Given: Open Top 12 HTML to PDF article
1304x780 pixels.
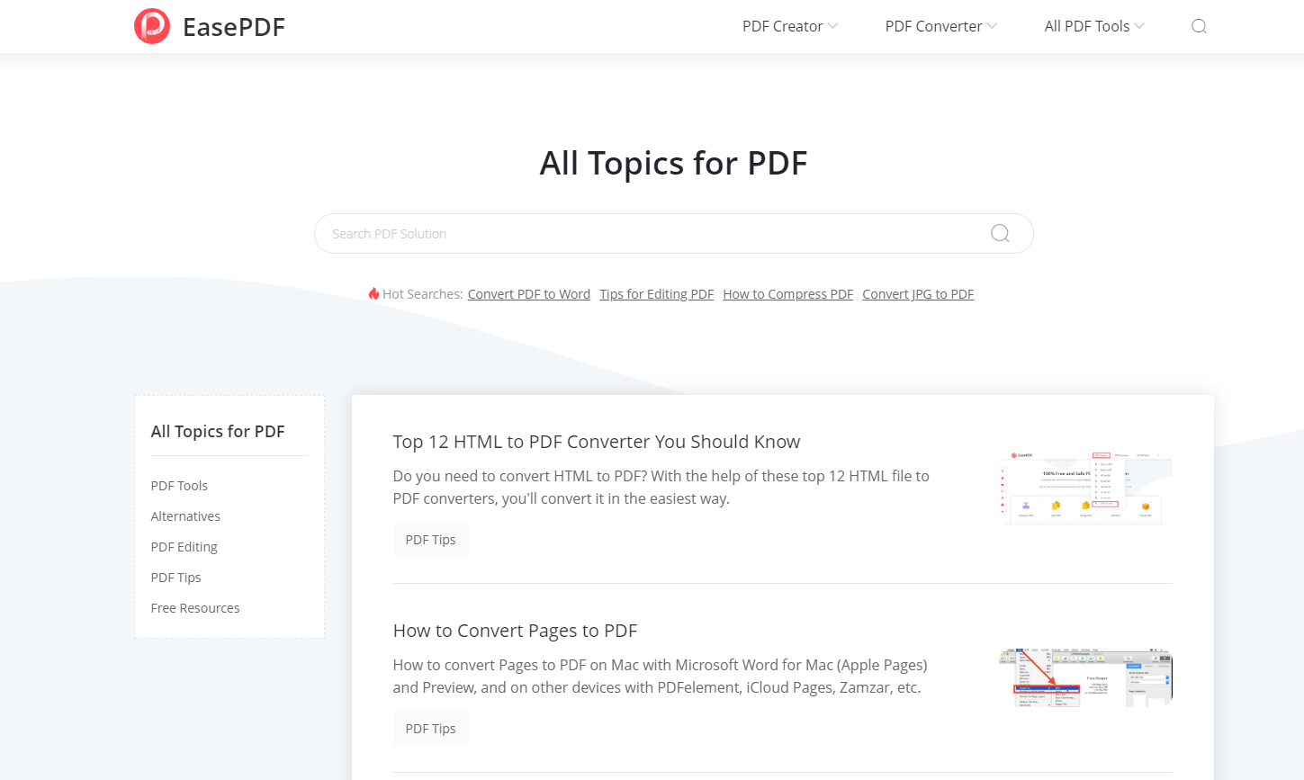Looking at the screenshot, I should (597, 442).
